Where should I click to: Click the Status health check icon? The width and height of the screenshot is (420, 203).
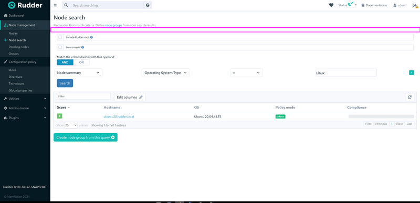351,4
